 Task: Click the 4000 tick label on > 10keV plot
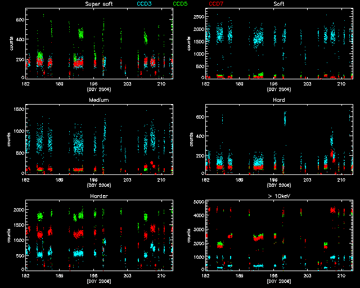(199, 215)
